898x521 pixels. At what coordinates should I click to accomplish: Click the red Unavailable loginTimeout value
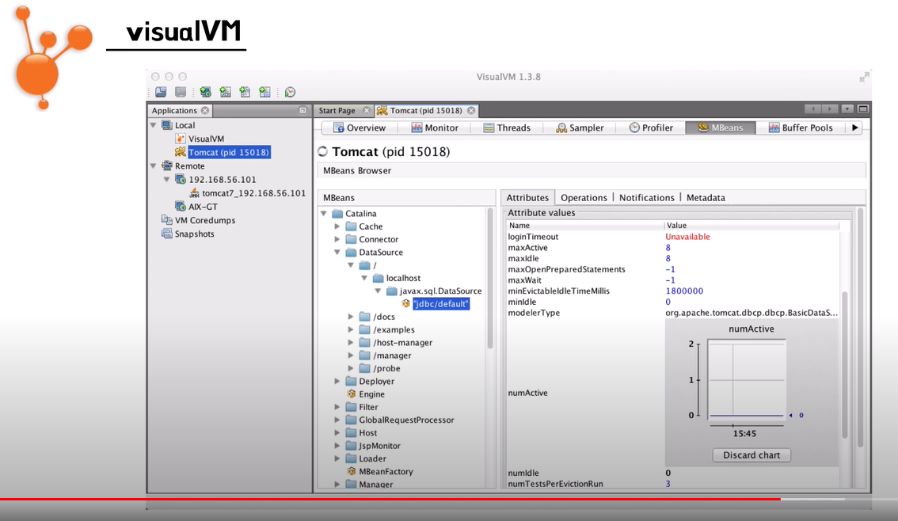[x=687, y=237]
